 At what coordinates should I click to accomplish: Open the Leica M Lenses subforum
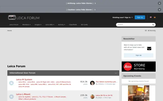[24, 87]
